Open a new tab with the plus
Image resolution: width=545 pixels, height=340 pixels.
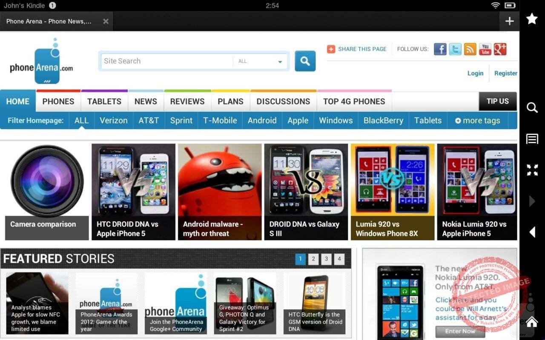509,21
